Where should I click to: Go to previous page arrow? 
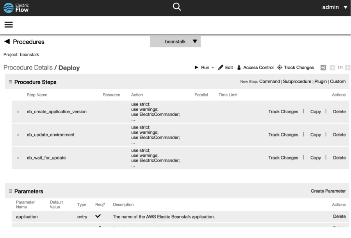point(332,68)
